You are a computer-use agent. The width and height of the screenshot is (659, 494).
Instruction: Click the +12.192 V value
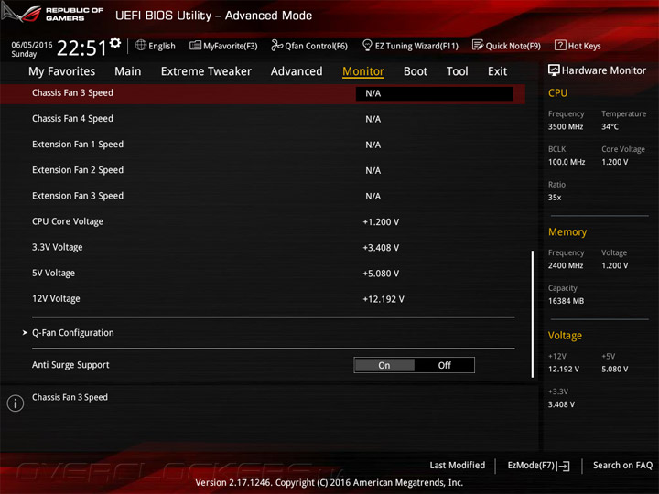(384, 299)
